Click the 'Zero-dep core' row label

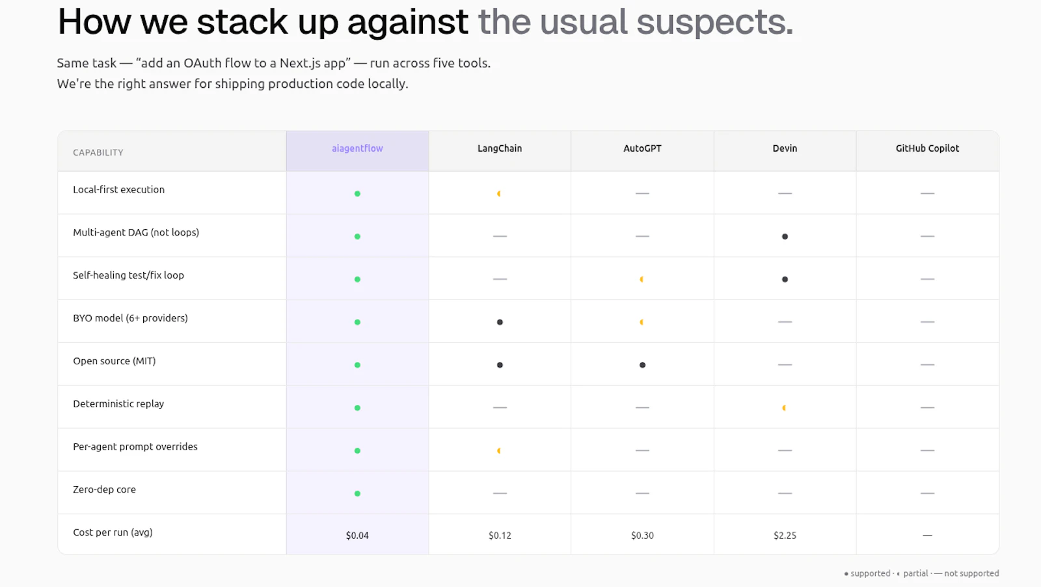105,489
